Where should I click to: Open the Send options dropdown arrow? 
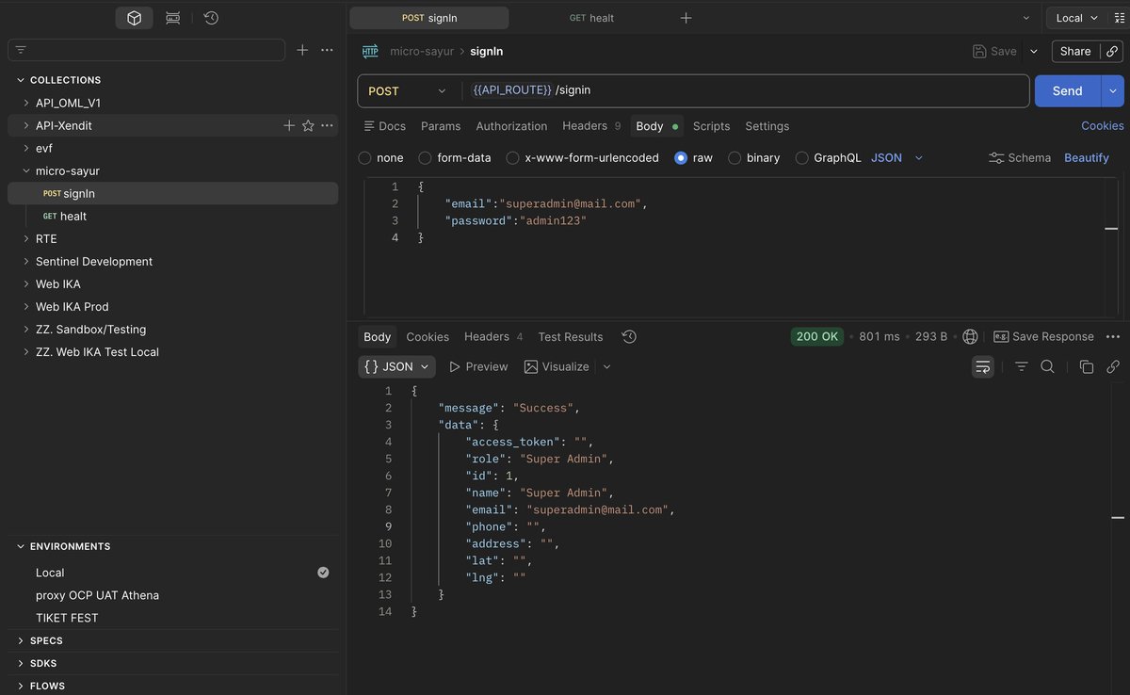(1112, 91)
